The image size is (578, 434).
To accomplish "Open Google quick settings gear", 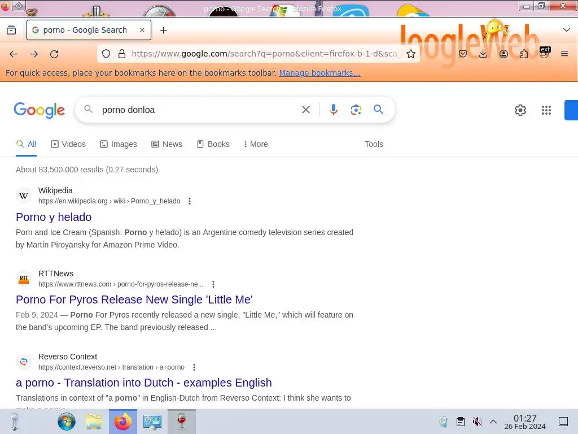I will [x=520, y=110].
